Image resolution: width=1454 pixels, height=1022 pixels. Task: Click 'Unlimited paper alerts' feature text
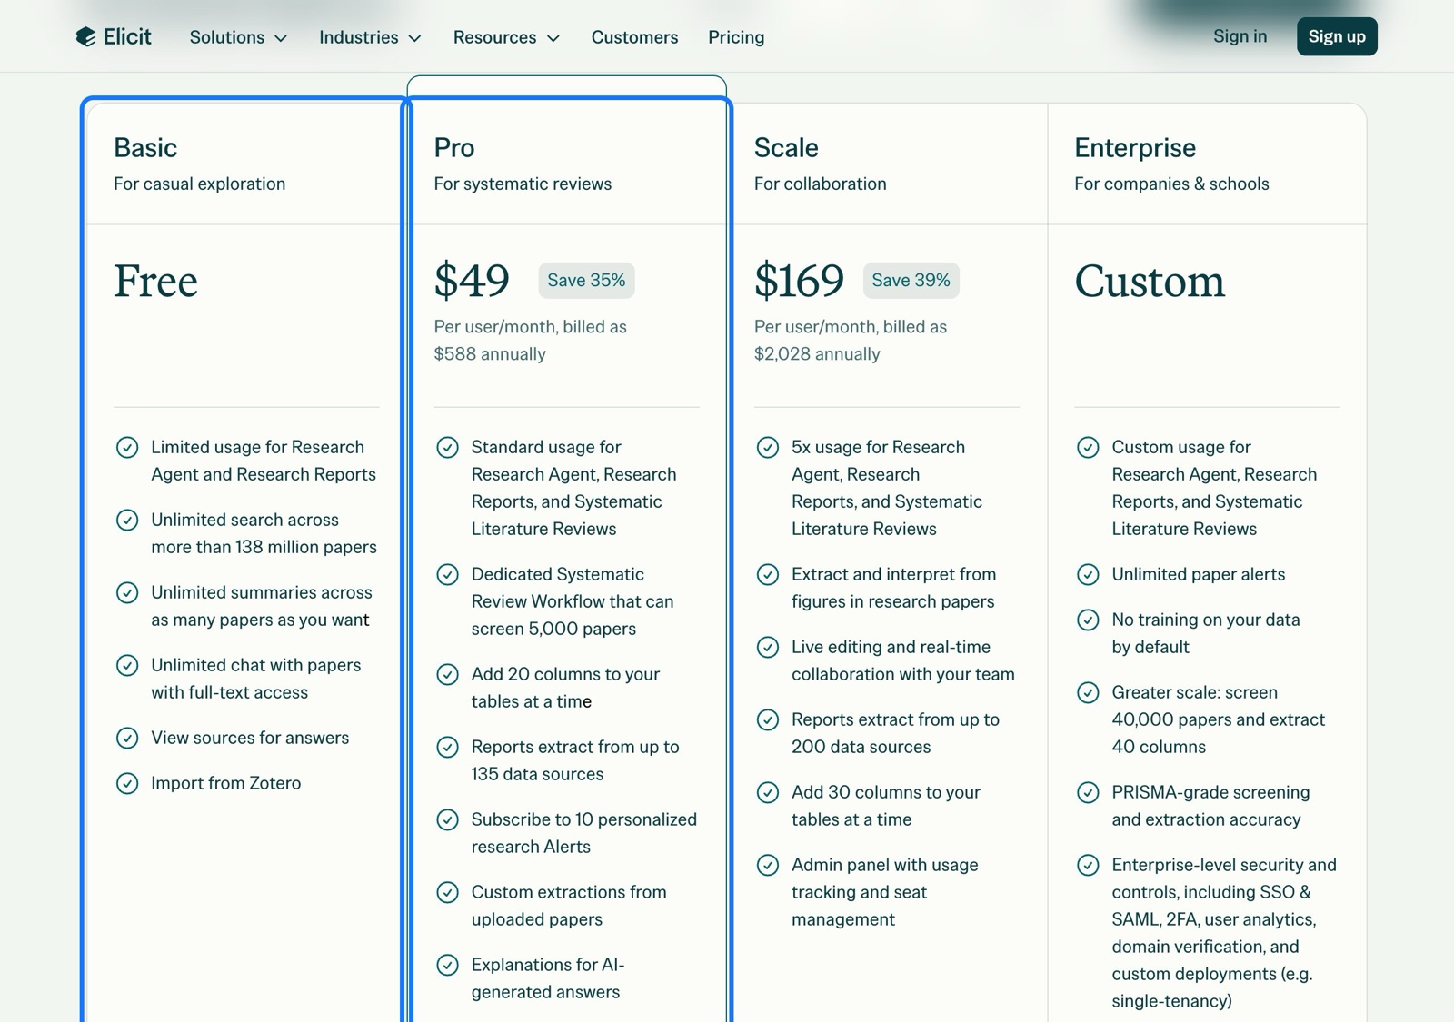(1198, 574)
